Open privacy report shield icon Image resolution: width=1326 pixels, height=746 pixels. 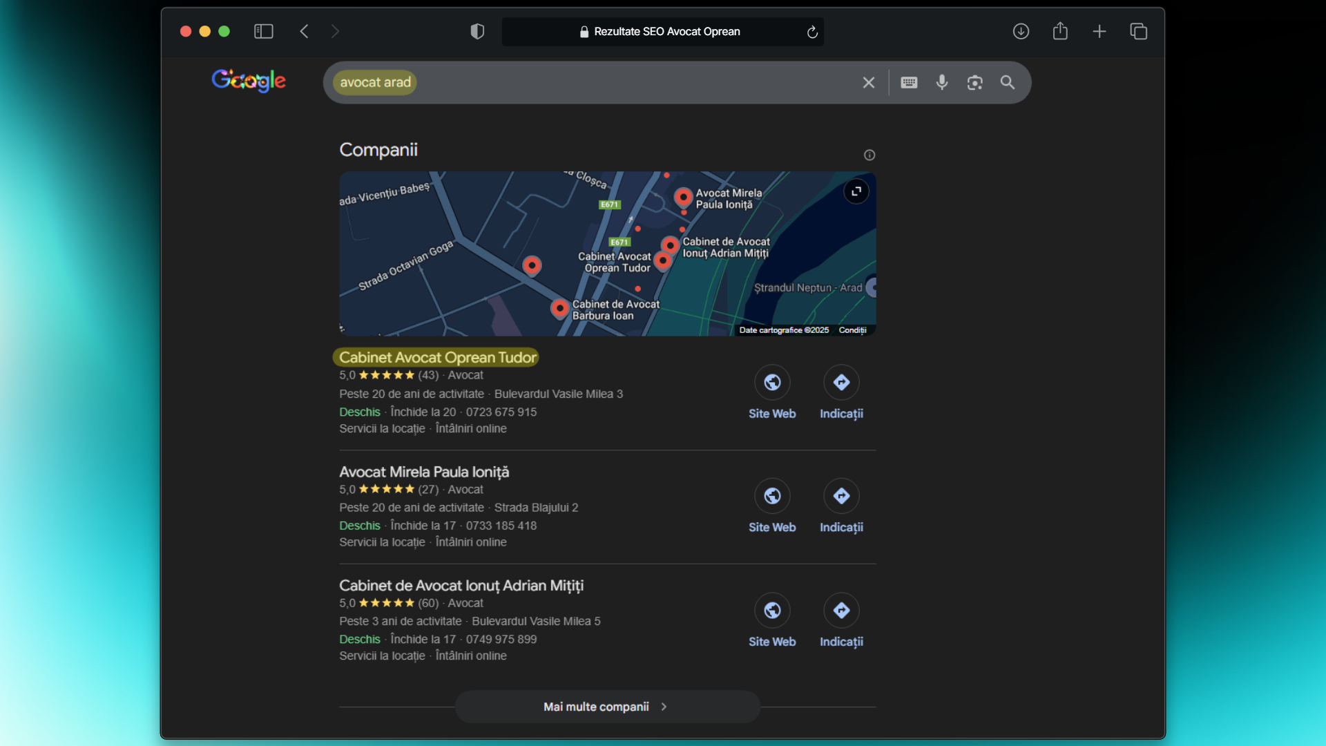coord(477,31)
